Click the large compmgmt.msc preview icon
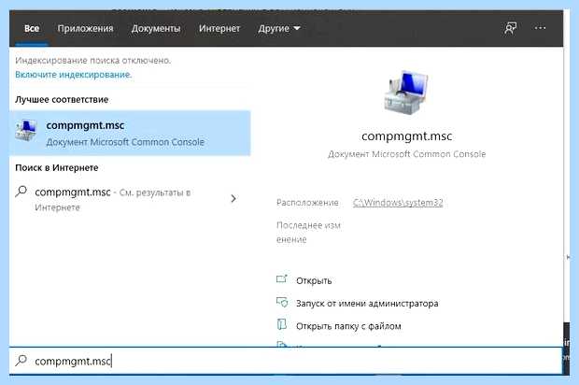This screenshot has width=579, height=385. pos(406,93)
